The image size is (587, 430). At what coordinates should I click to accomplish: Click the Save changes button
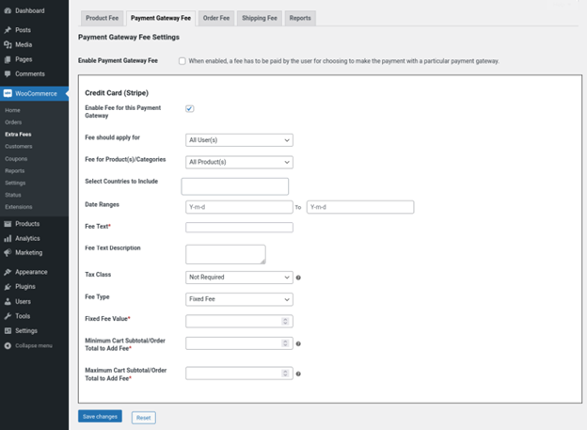pyautogui.click(x=100, y=416)
